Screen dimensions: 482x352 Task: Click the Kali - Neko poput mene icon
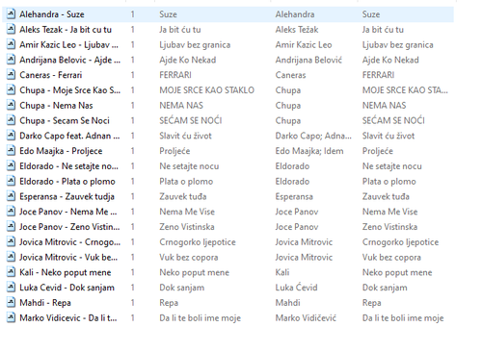coord(11,272)
